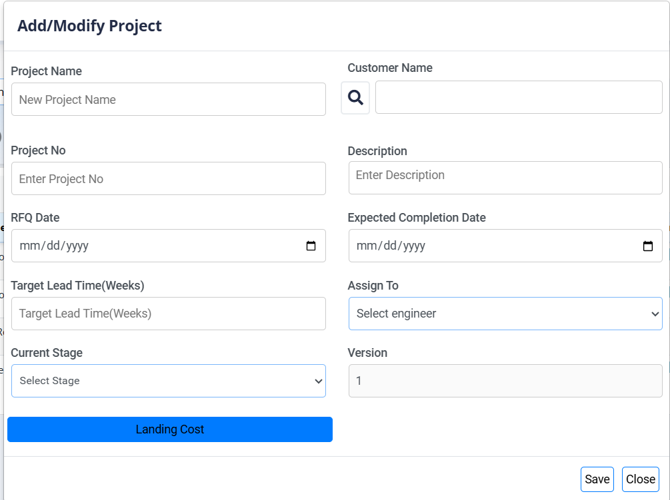This screenshot has width=670, height=500.
Task: Click the Enter Project No field
Action: 169,178
